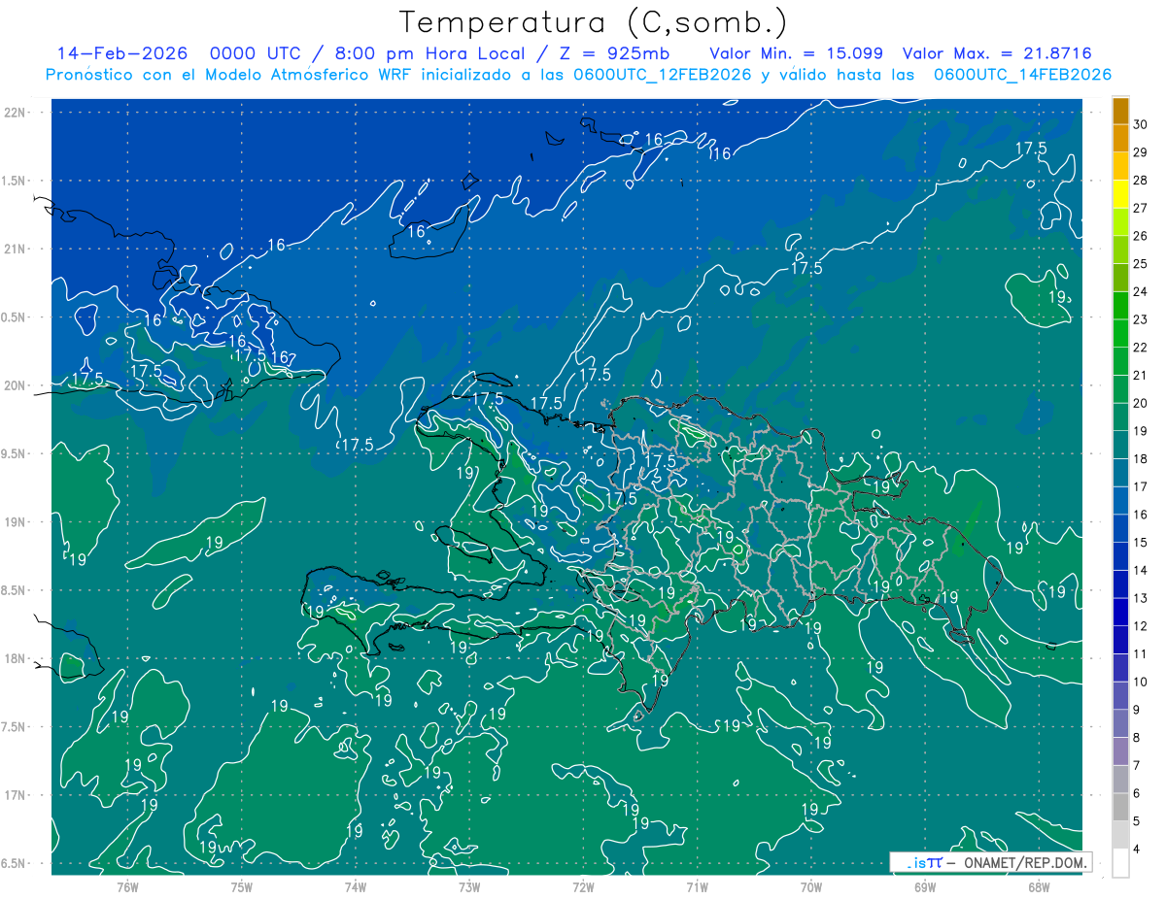Image resolution: width=1166 pixels, height=900 pixels.
Task: Click the "17N" latitude axis label
Action: [15, 795]
